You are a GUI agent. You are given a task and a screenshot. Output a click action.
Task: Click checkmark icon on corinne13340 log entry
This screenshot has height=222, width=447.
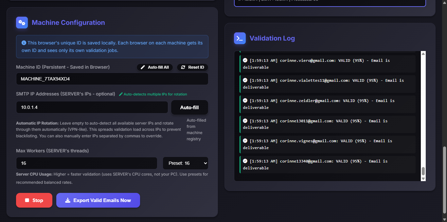click(x=245, y=161)
